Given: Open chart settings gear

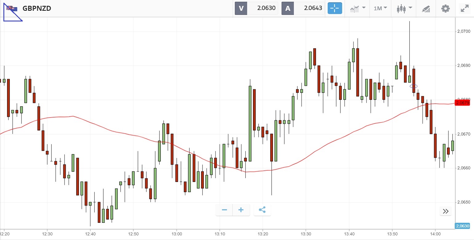Looking at the screenshot, I should coord(445,8).
